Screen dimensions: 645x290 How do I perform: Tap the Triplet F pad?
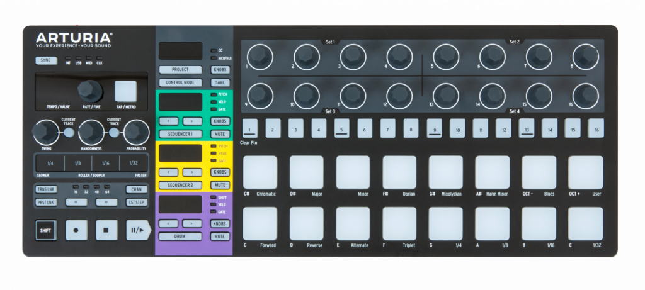(399, 224)
